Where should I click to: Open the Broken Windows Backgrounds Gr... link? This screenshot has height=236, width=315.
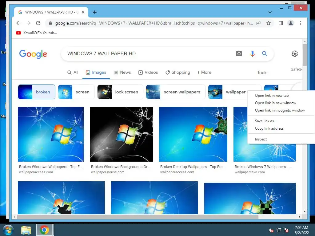click(120, 167)
